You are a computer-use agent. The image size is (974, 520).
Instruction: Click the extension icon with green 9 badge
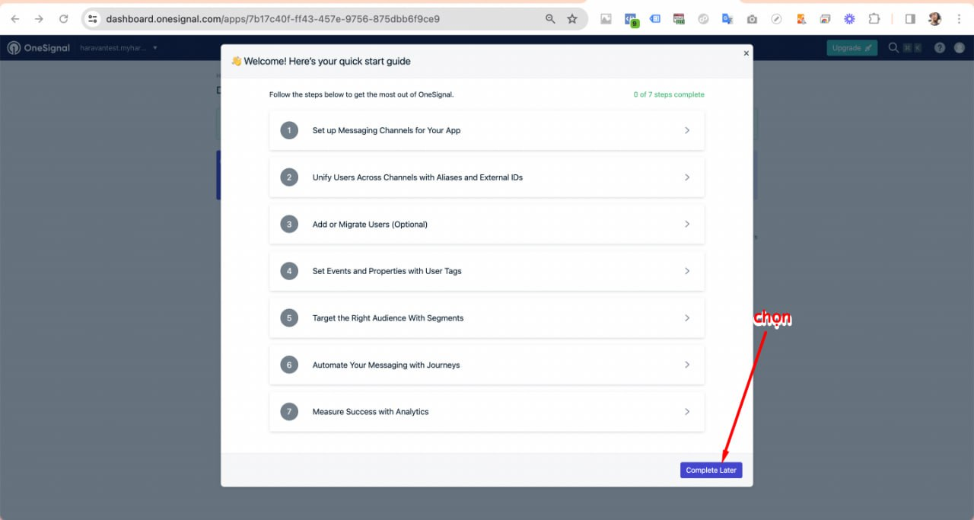631,20
